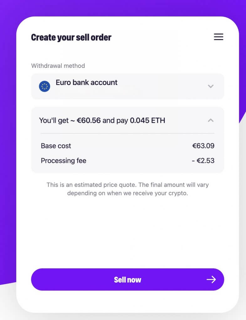Click the Withdrawal method label
Image resolution: width=246 pixels, height=320 pixels.
click(58, 66)
